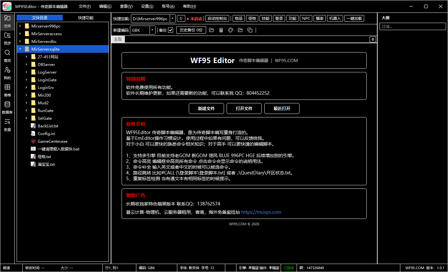Click the tab counter box showing 0
The height and width of the screenshot is (272, 448).
373,39
